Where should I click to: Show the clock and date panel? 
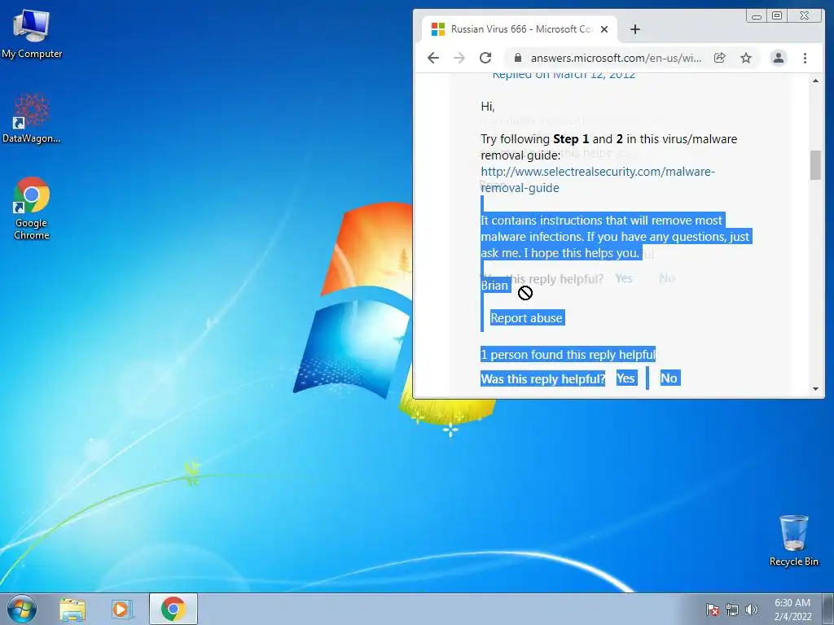click(792, 610)
